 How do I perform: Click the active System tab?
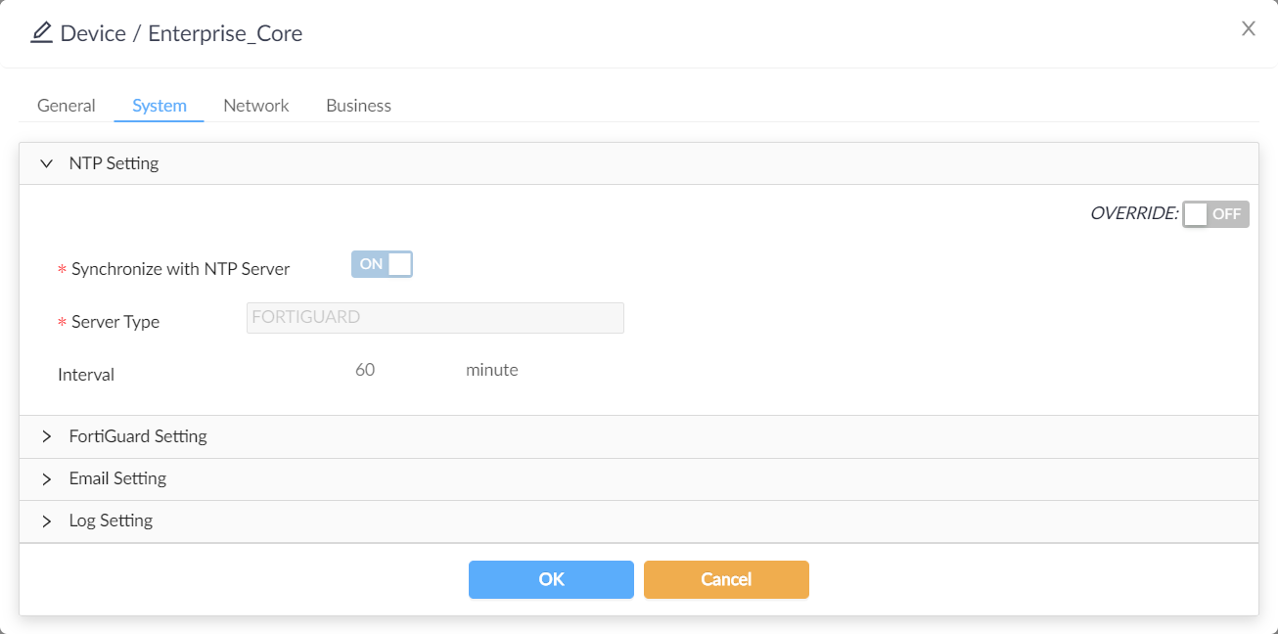click(x=159, y=105)
